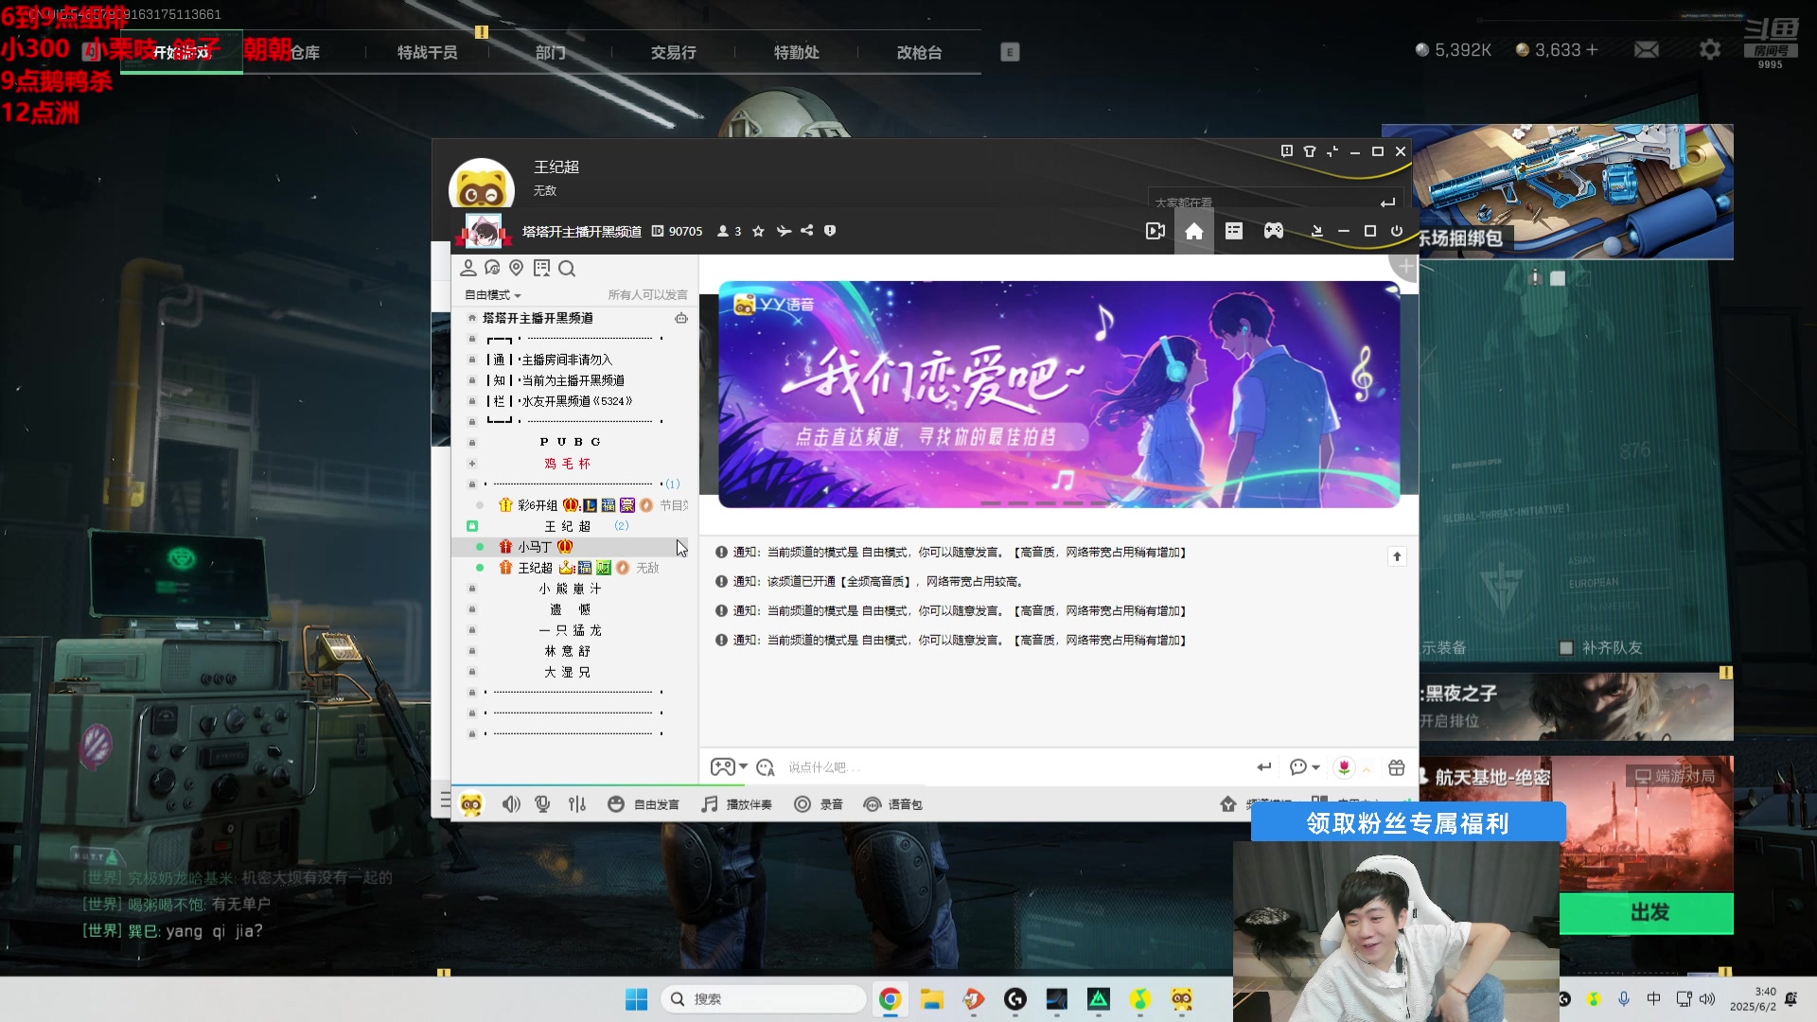Screen dimensions: 1817x1022
Task: Open the channel list view icon
Action: [x=1234, y=231]
